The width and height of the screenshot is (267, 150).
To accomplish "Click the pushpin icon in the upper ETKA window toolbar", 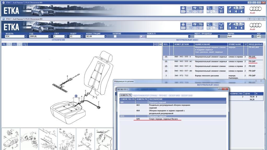I will coord(230,8).
